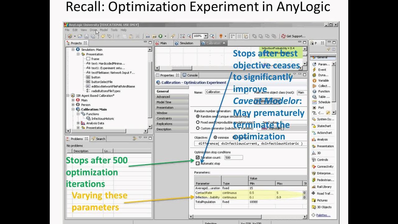The image size is (398, 224).
Task: Expand the Analysis Data tree node
Action: pyautogui.click(x=78, y=123)
